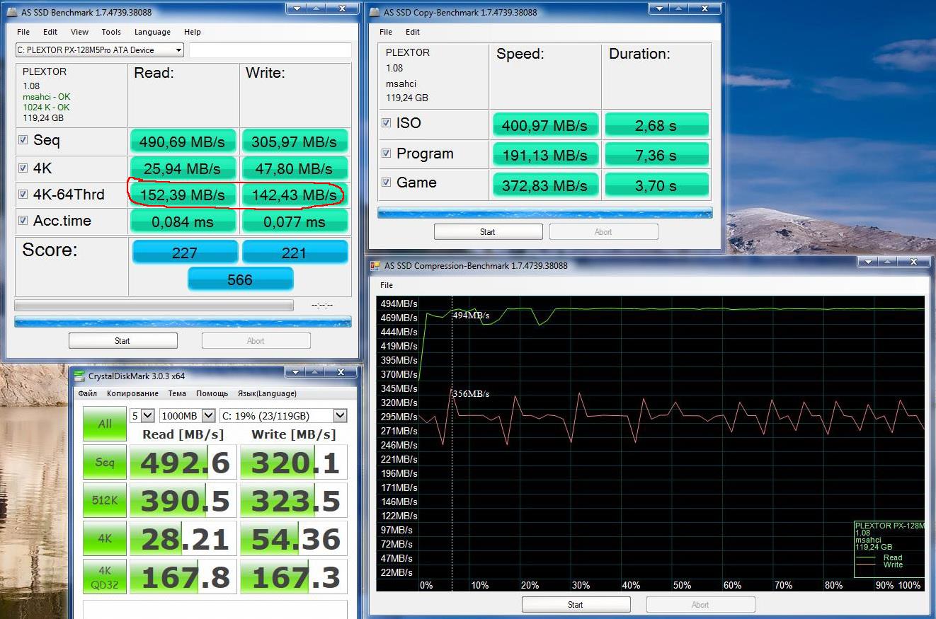The width and height of the screenshot is (936, 619).
Task: Minimize the CrystalDiskMark window
Action: (297, 372)
